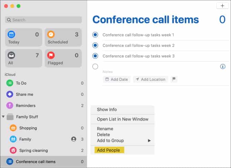Viewport: 231px width, 168px height.
Task: Toggle the follow-up tasks week 3 reminder
Action: [x=96, y=56]
